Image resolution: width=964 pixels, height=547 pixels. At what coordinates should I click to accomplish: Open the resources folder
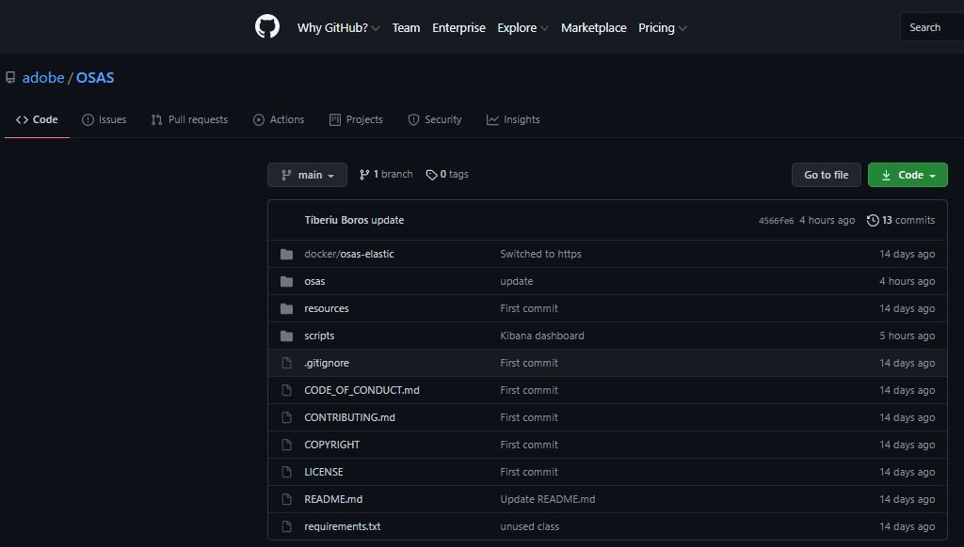coord(326,309)
